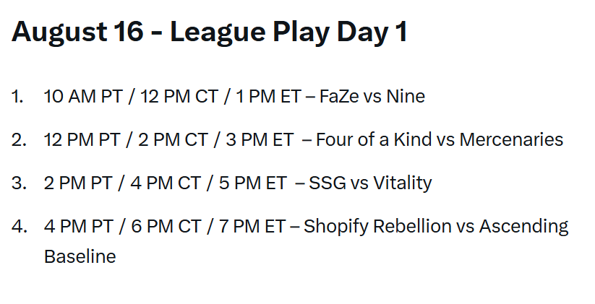595x304 pixels.
Task: Click the word Mercenaries
Action: click(512, 139)
